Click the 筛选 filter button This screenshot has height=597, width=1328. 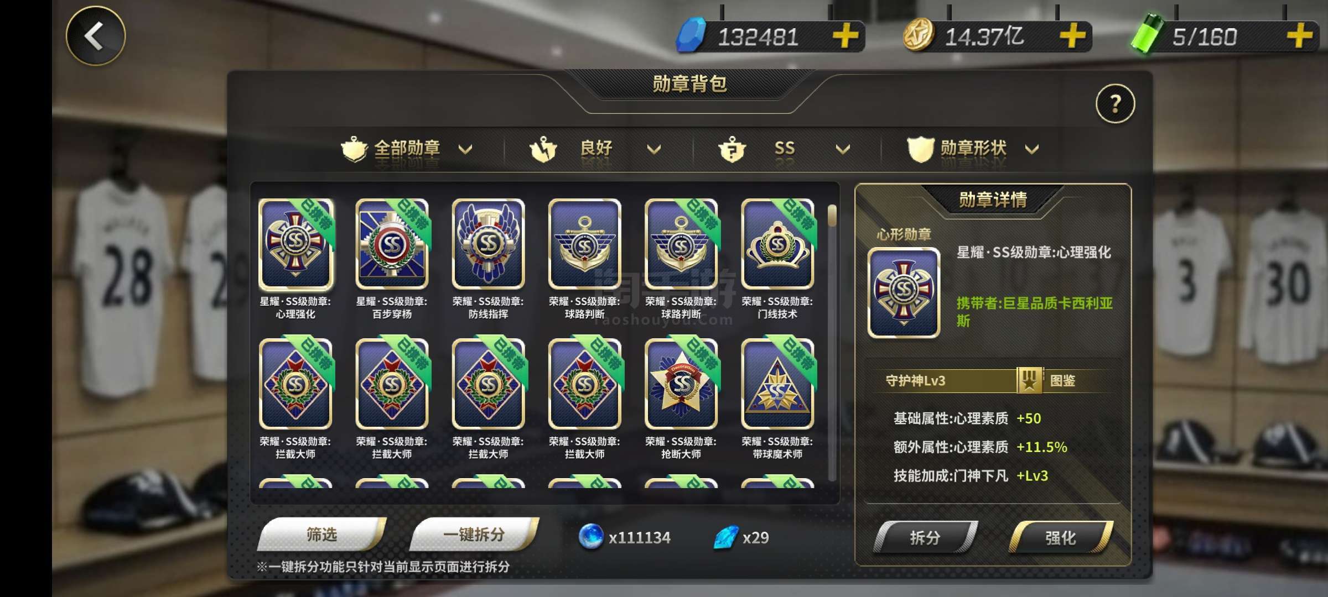coord(322,535)
